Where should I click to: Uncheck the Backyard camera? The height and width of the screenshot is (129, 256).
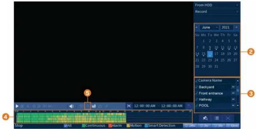(x=196, y=87)
